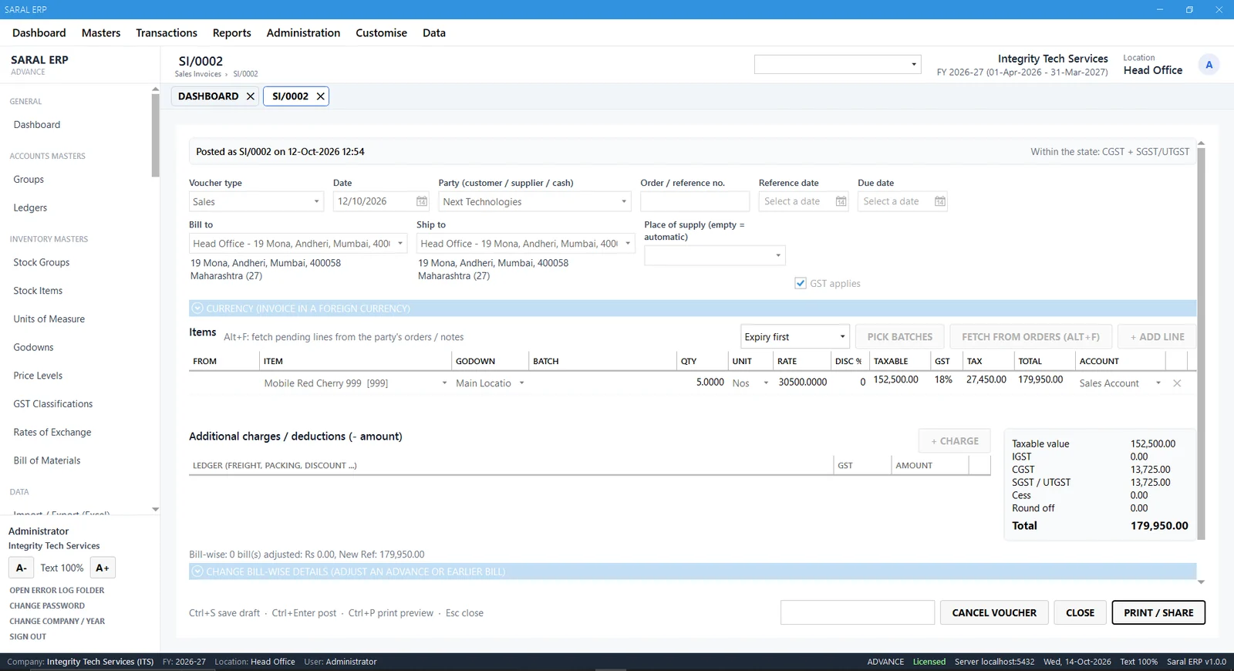Image resolution: width=1234 pixels, height=671 pixels.
Task: Open the Due date calendar icon
Action: pos(939,201)
